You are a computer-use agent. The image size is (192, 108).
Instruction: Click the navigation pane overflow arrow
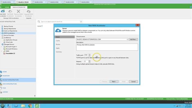pyautogui.click(x=35, y=96)
